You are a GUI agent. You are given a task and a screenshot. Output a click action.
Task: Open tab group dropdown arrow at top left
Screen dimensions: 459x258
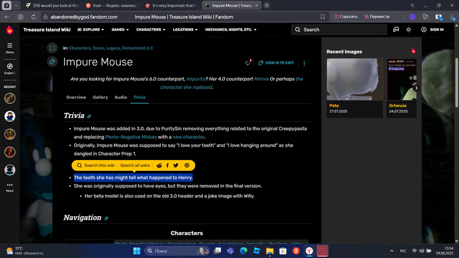coord(16,5)
